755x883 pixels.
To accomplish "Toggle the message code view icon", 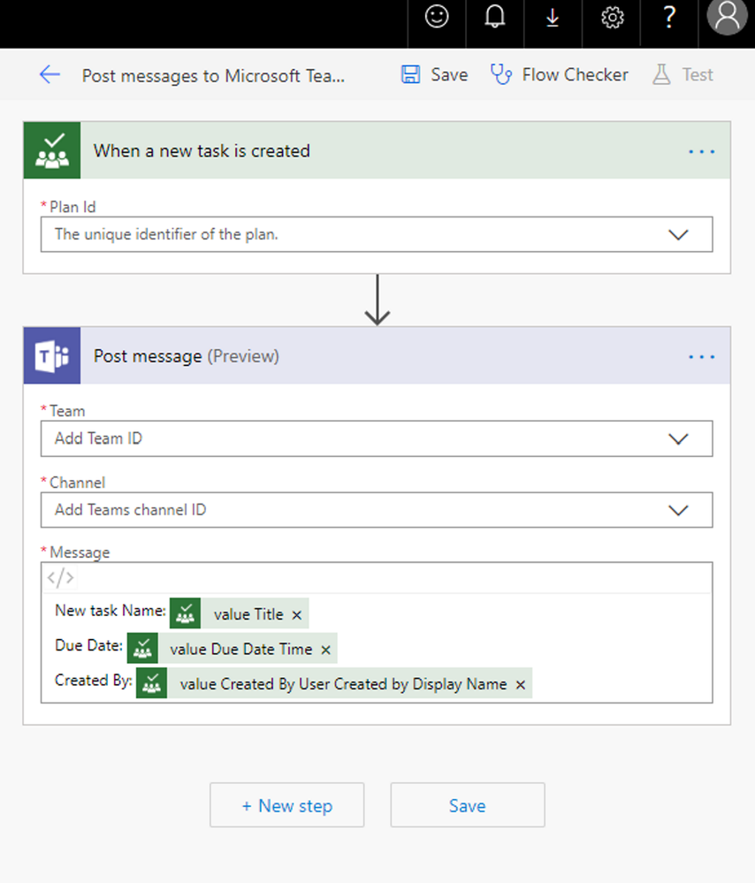I will click(x=60, y=578).
